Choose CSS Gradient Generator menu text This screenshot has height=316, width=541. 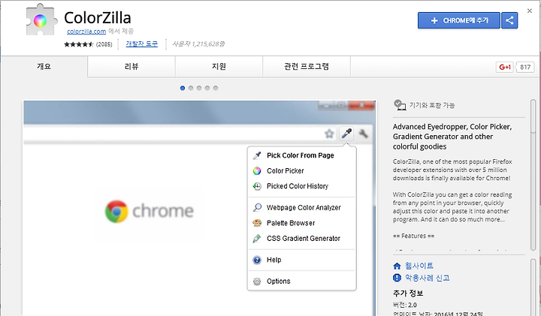[304, 239]
